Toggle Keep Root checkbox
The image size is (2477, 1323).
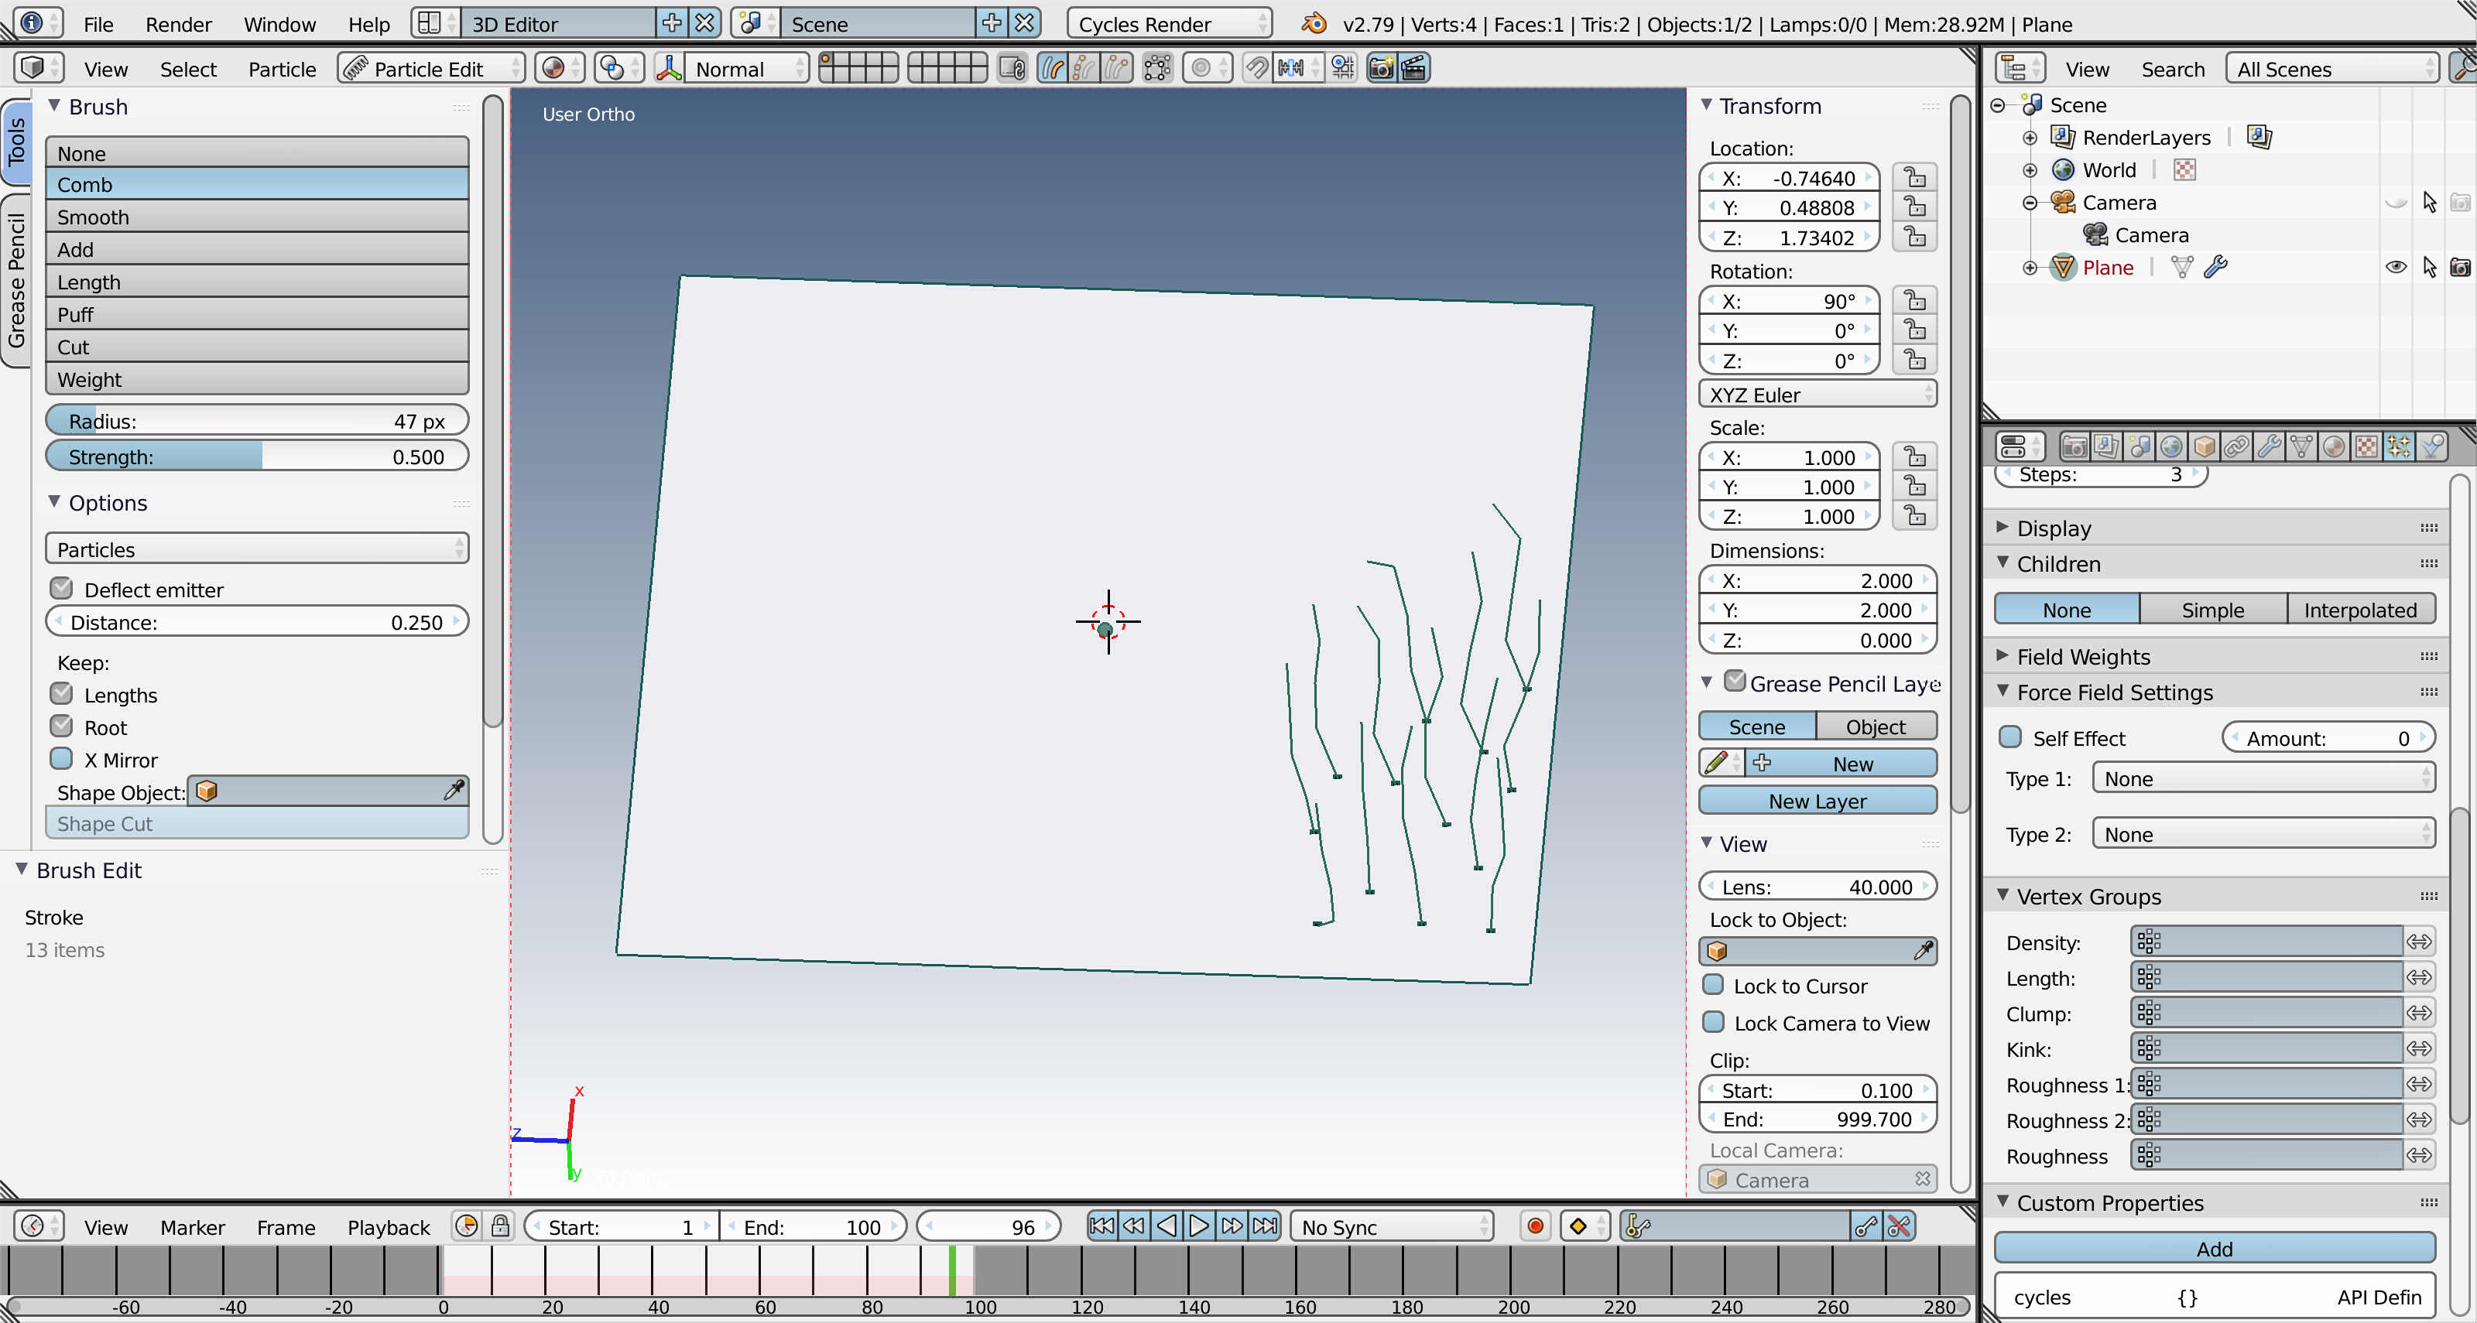62,726
